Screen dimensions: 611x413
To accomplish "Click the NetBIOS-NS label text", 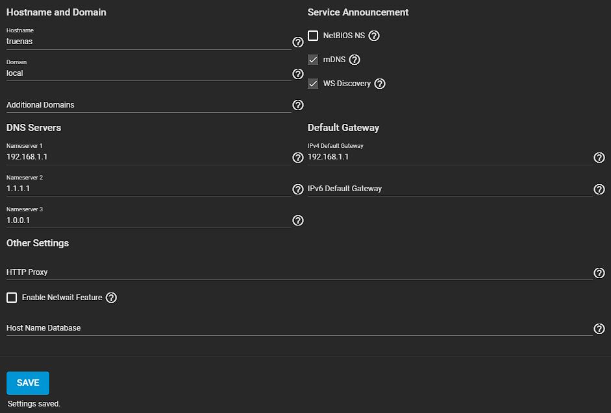I will click(343, 36).
